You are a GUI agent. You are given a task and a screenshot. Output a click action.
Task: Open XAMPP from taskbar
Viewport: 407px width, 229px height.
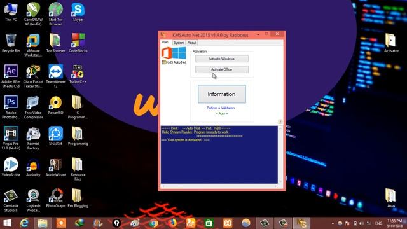[x=228, y=223]
